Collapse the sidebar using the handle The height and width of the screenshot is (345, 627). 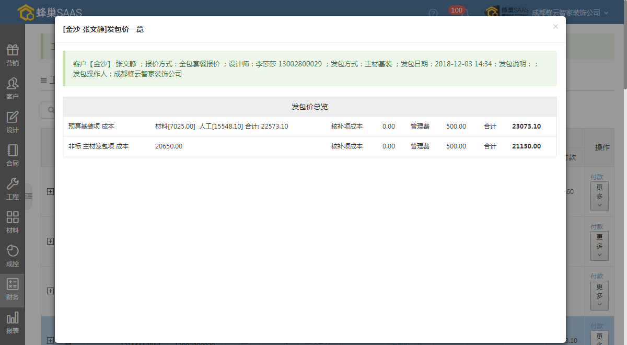tap(29, 195)
